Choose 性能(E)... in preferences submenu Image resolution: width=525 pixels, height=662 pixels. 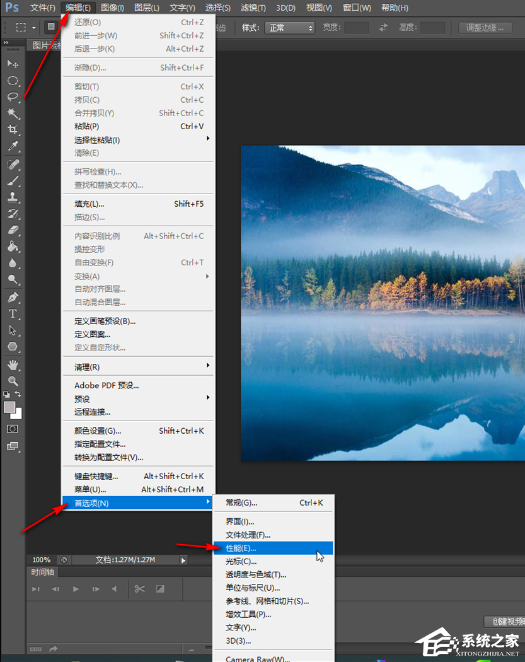[x=273, y=548]
